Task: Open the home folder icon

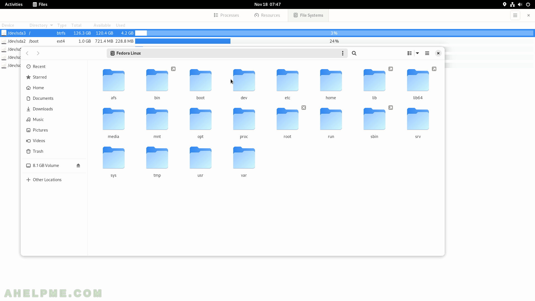Action: [331, 80]
